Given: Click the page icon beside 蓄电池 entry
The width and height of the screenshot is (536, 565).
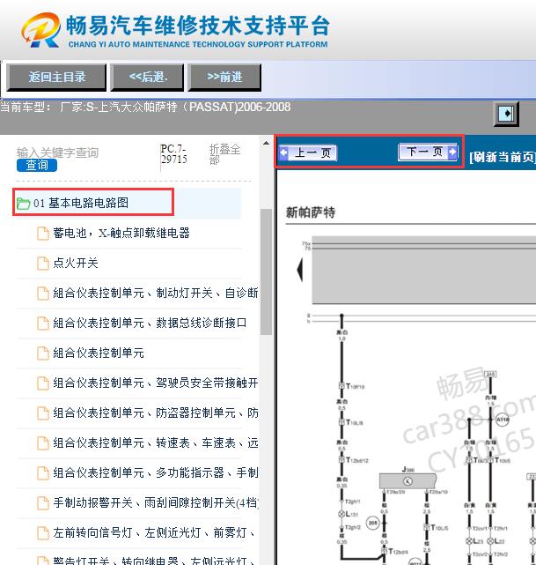Looking at the screenshot, I should coord(43,234).
